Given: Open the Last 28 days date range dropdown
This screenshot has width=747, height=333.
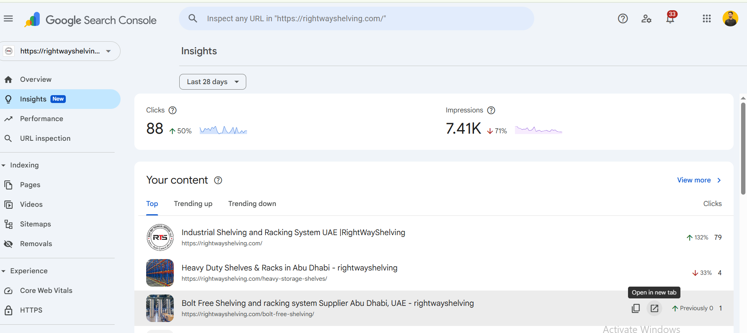Looking at the screenshot, I should tap(213, 82).
